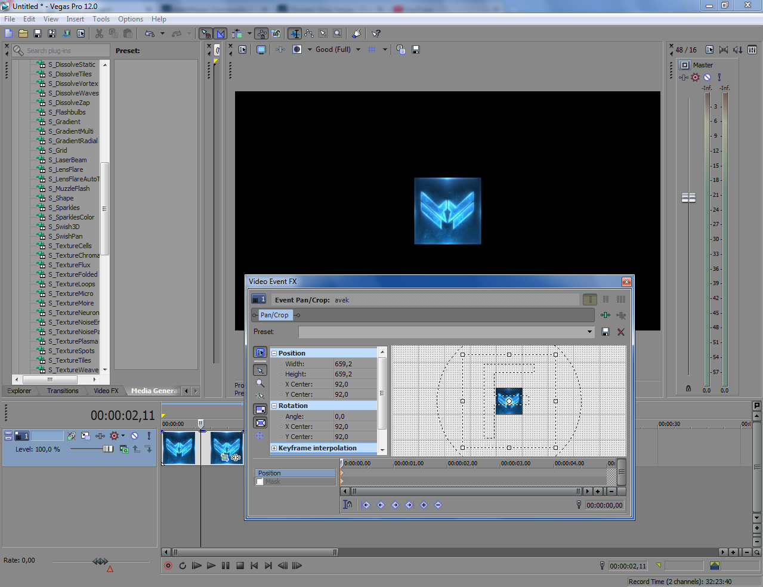This screenshot has width=763, height=587.
Task: Save preview snapshot to file icon
Action: (x=416, y=50)
